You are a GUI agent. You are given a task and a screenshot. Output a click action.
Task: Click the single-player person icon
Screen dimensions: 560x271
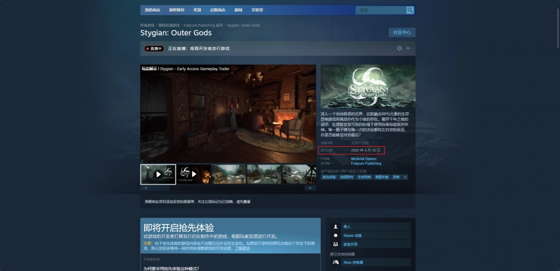pyautogui.click(x=335, y=227)
